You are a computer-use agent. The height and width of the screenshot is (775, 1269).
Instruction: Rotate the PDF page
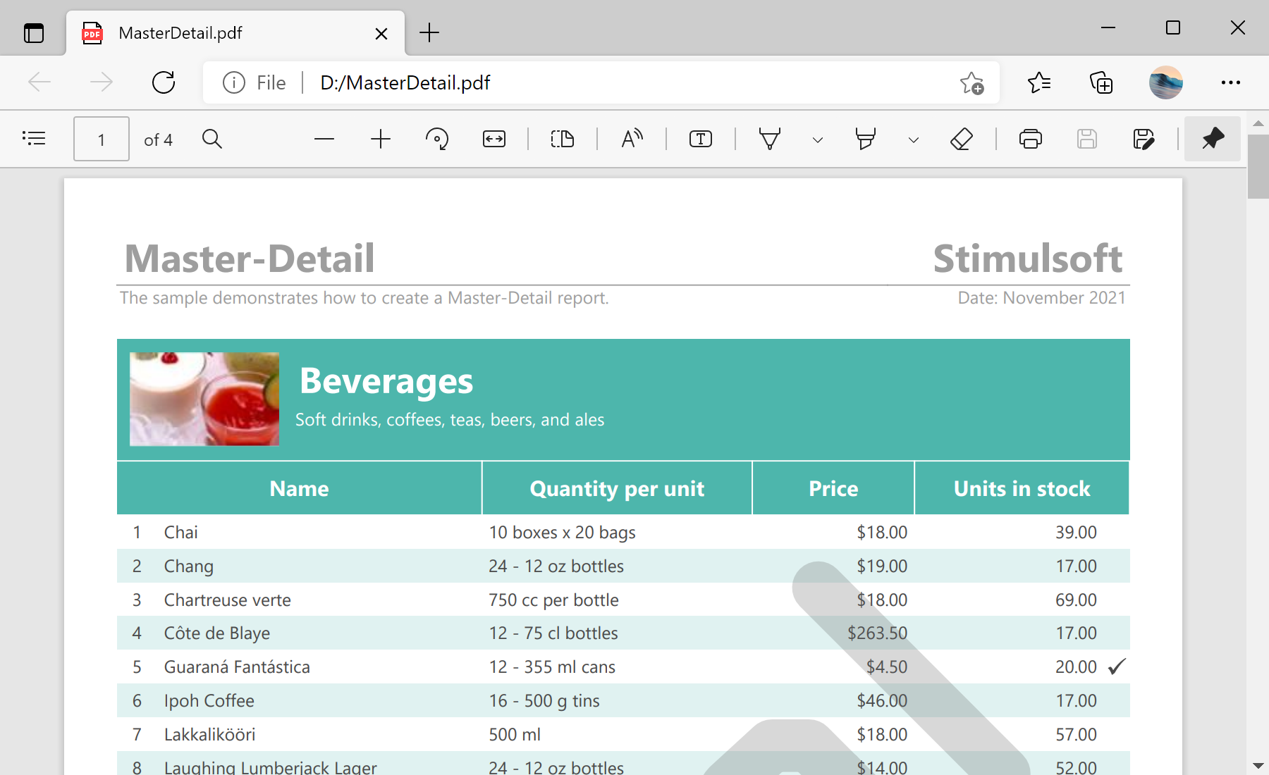pyautogui.click(x=437, y=139)
